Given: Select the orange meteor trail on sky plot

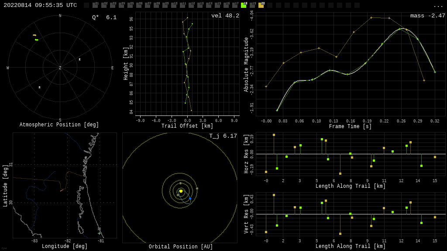Looking at the screenshot, I should (34, 35).
